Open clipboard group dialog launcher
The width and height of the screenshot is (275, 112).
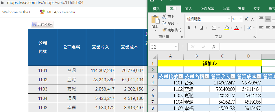[182, 37]
